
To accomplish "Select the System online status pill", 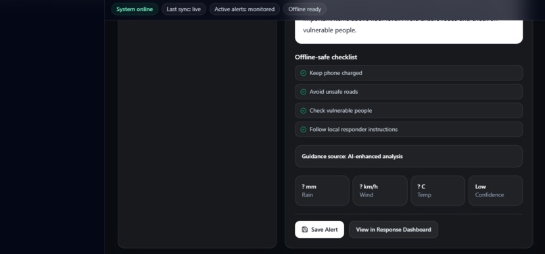I will (135, 9).
